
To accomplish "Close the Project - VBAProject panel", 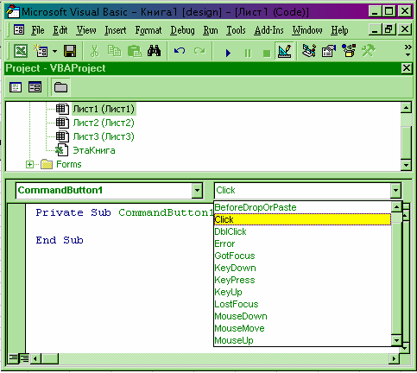I will click(x=407, y=68).
